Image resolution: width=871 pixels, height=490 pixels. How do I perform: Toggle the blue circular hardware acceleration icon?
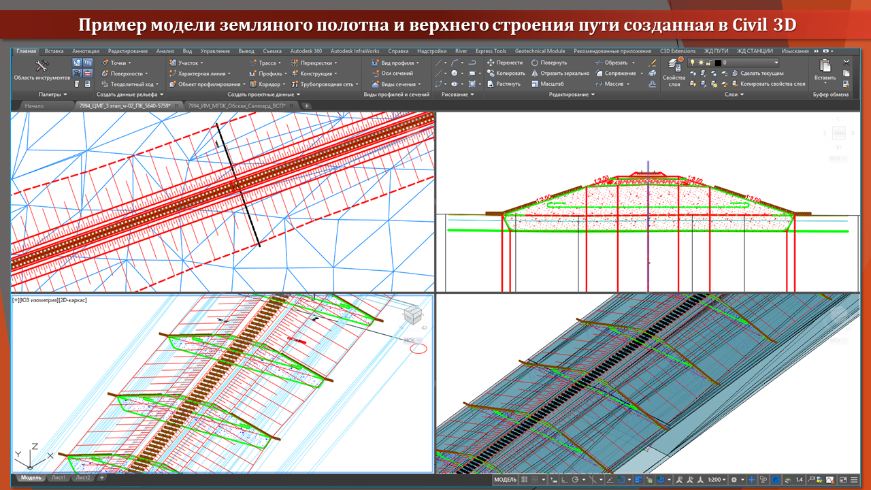click(x=775, y=479)
